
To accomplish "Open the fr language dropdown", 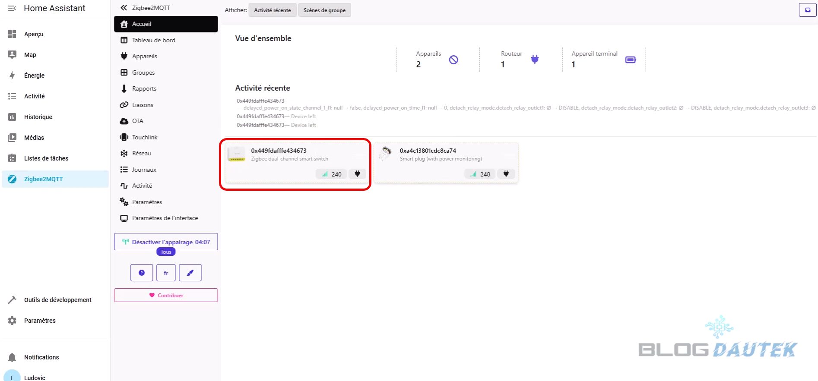I will (166, 273).
